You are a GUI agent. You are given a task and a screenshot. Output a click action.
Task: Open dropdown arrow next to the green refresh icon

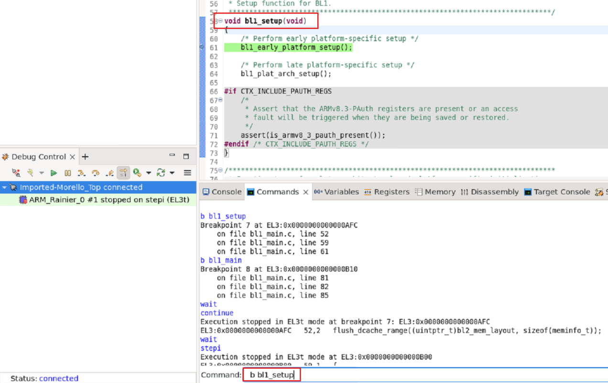pos(172,173)
